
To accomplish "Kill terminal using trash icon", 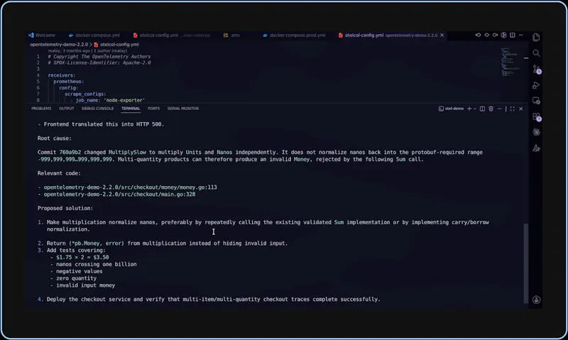I will [x=491, y=109].
